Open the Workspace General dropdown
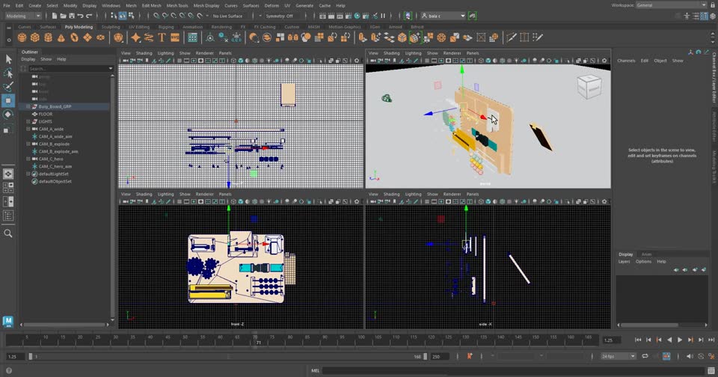This screenshot has height=377, width=718. click(x=671, y=5)
